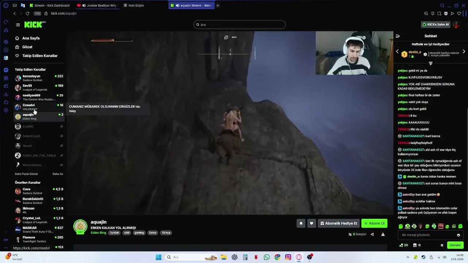Collapse the Sohbet chat panel
Screen dimensions: 468x263
(x=398, y=36)
